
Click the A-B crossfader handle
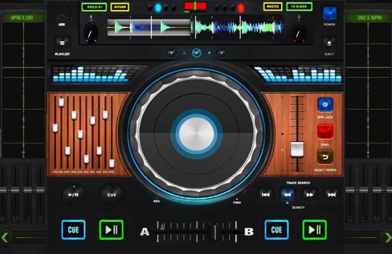pos(216,231)
